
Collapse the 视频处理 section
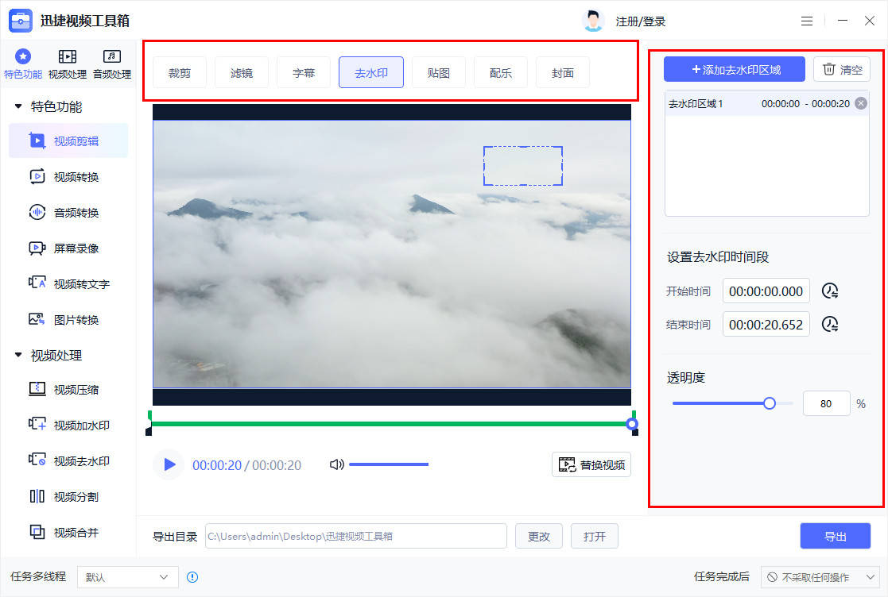pos(17,355)
